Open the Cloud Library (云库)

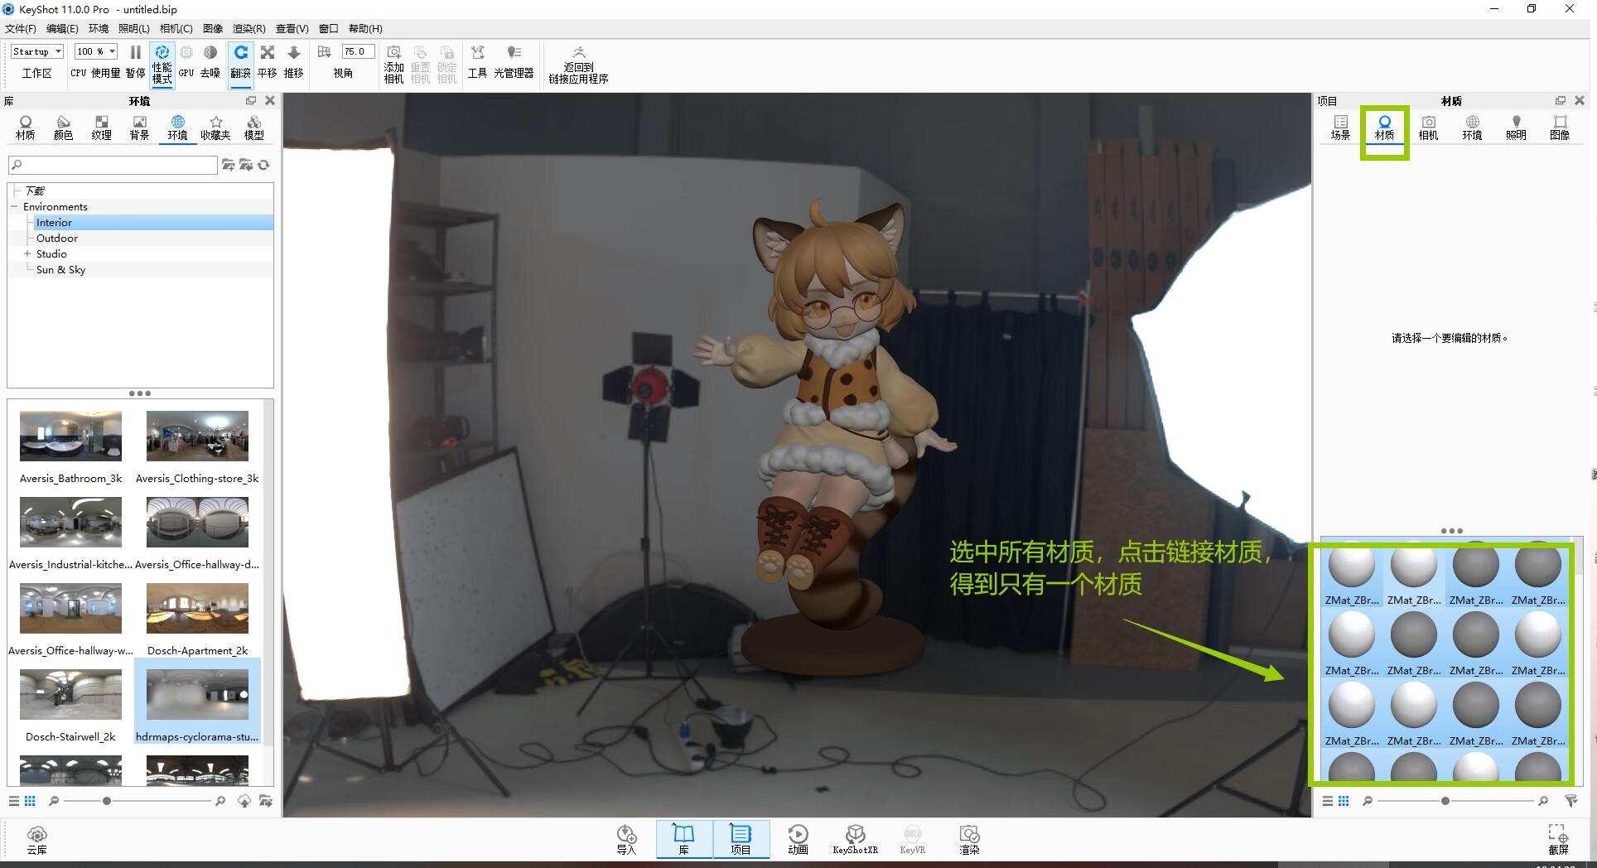pyautogui.click(x=36, y=839)
